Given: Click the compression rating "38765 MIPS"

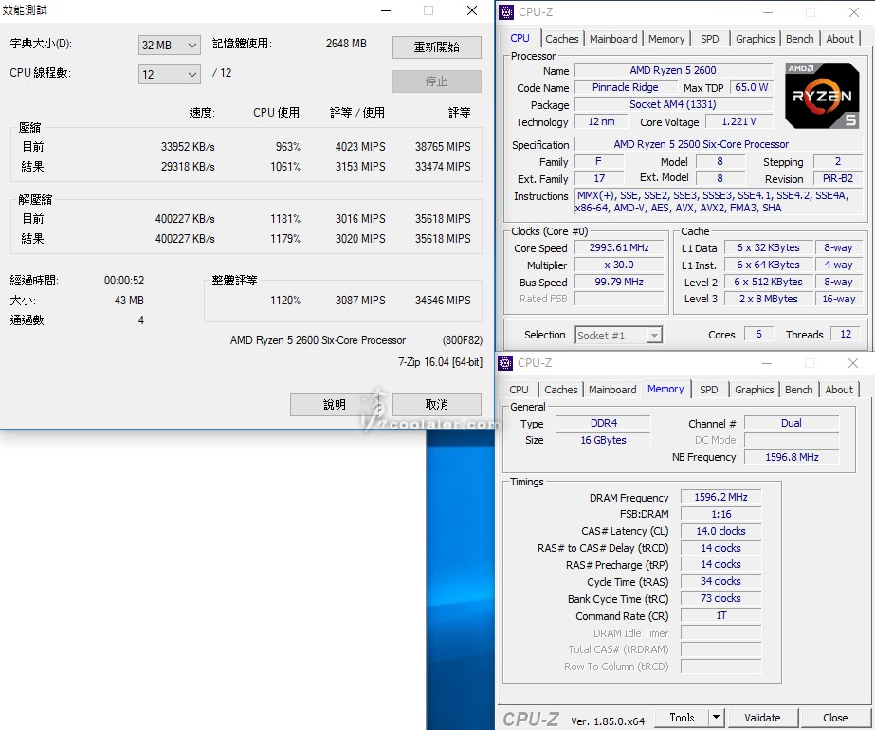Looking at the screenshot, I should click(443, 147).
